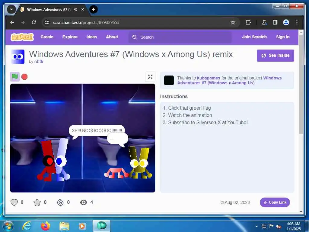Screen dimensions: 309x232
Task: Expand the tab search dropdown
Action: click(x=11, y=9)
